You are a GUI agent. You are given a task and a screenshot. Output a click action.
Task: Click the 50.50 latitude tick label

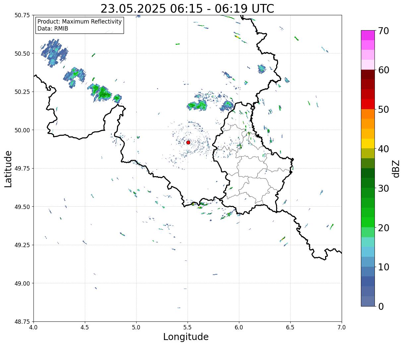click(22, 53)
